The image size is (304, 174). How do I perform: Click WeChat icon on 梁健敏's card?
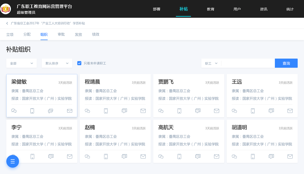[14, 111]
